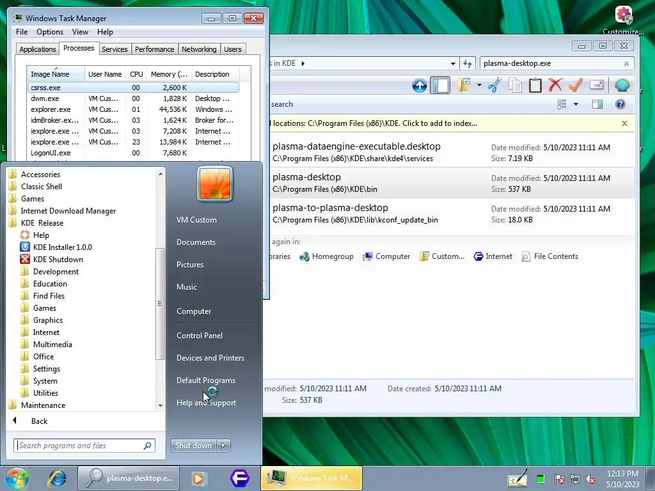
Task: Switch to Users tab in Task Manager
Action: pyautogui.click(x=233, y=49)
